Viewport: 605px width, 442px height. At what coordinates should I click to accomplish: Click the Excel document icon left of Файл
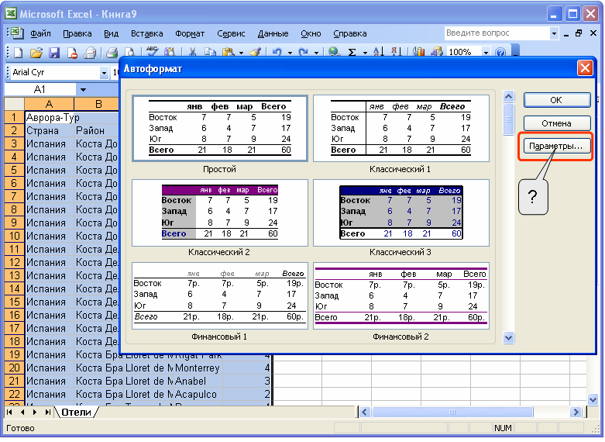(x=16, y=33)
